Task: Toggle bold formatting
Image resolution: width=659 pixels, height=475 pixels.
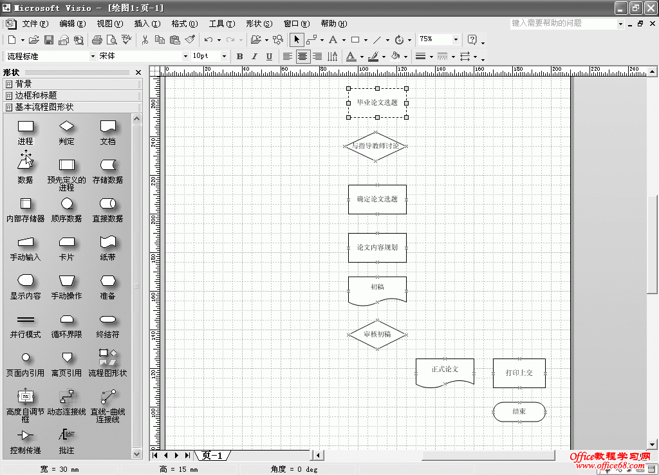Action: click(240, 57)
